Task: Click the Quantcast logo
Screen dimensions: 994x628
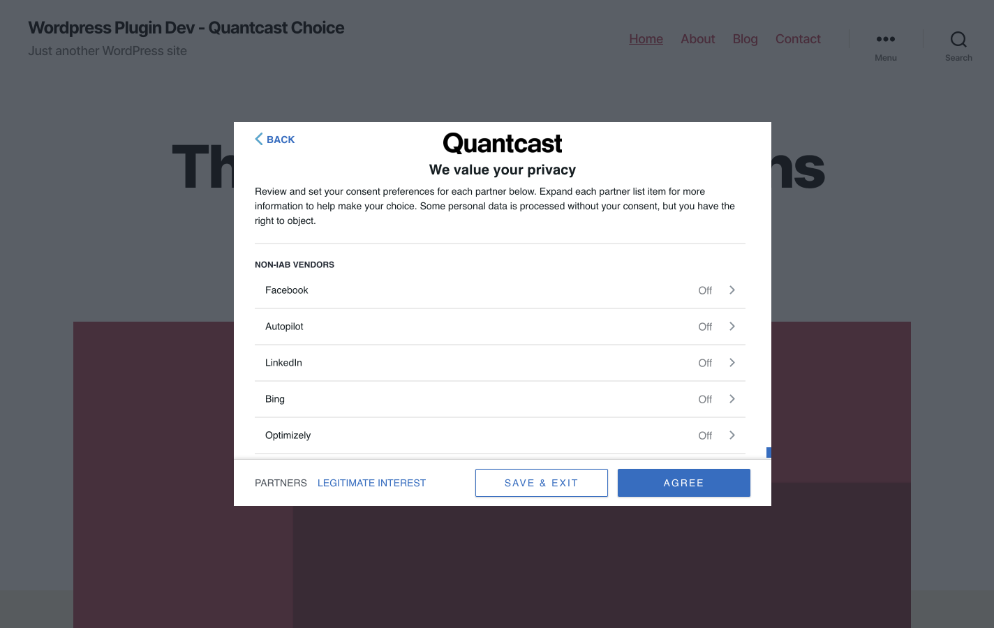Action: pos(502,143)
